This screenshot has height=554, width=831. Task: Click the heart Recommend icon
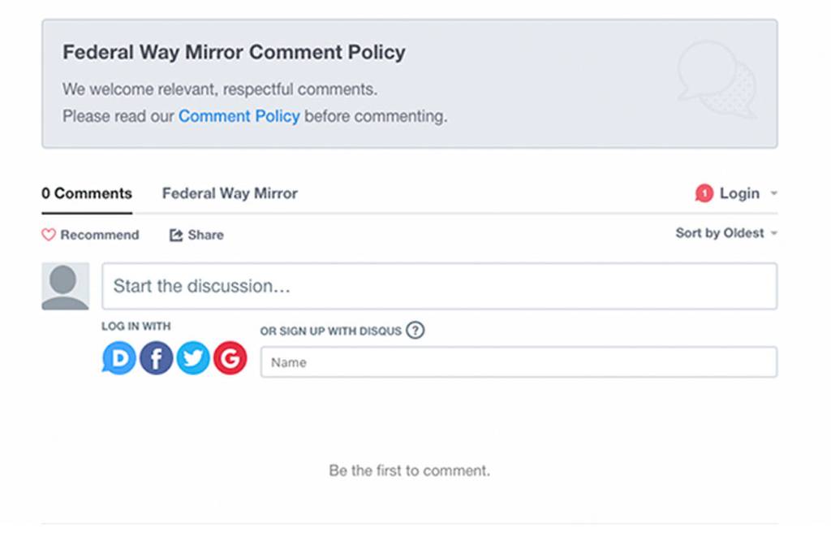click(49, 235)
